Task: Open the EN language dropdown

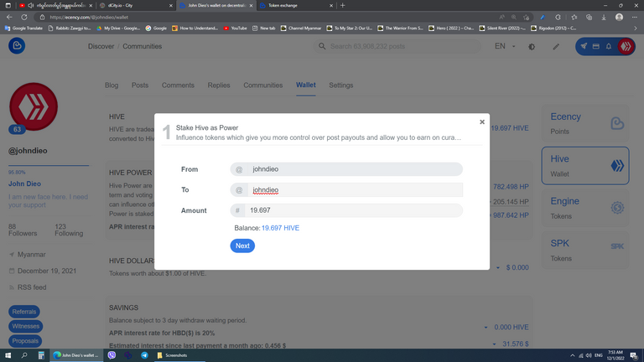Action: [505, 46]
